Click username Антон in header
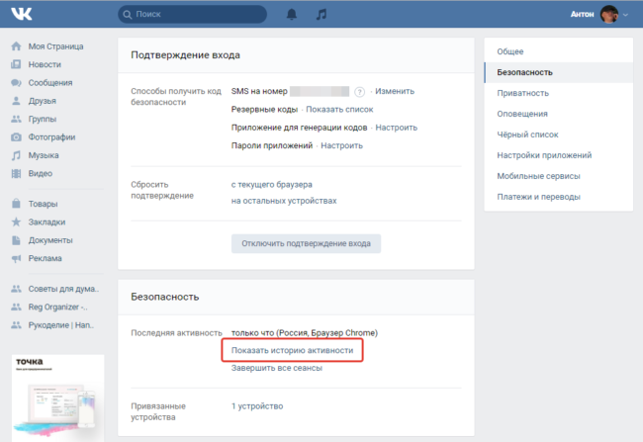643x442 pixels. click(582, 15)
